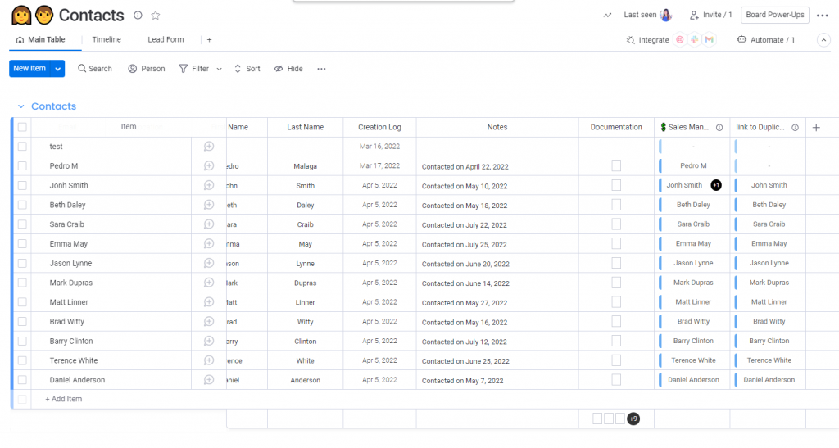Switch to the Main Table tab
This screenshot has width=839, height=448.
click(41, 39)
